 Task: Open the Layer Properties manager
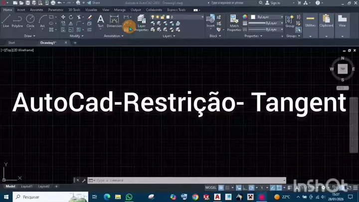(141, 22)
